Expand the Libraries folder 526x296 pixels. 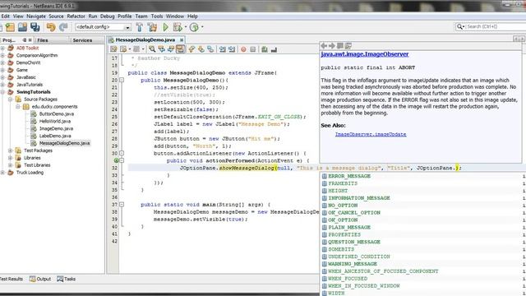(x=11, y=158)
